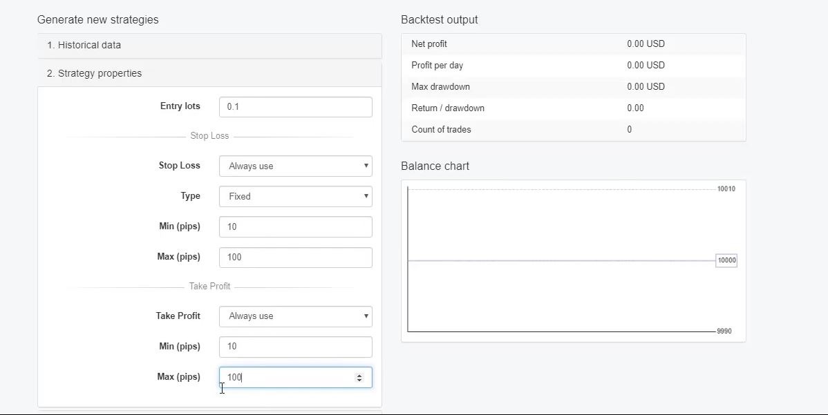
Task: Click the Entry lots input field
Action: tap(295, 107)
